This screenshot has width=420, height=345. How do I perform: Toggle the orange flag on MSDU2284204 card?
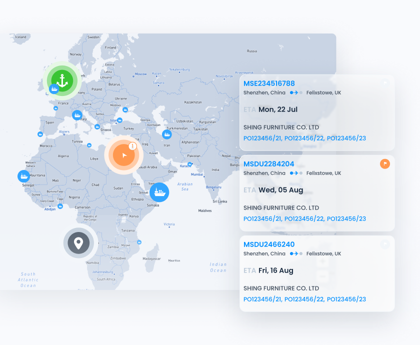(x=384, y=163)
